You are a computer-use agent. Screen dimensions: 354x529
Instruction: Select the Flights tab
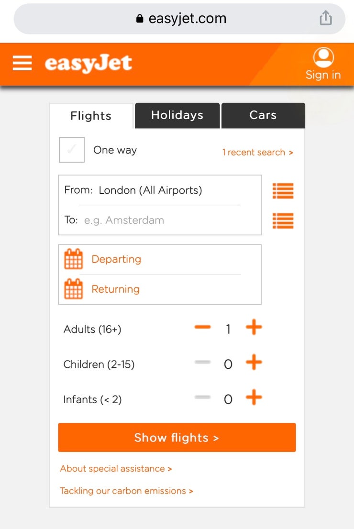tap(91, 115)
